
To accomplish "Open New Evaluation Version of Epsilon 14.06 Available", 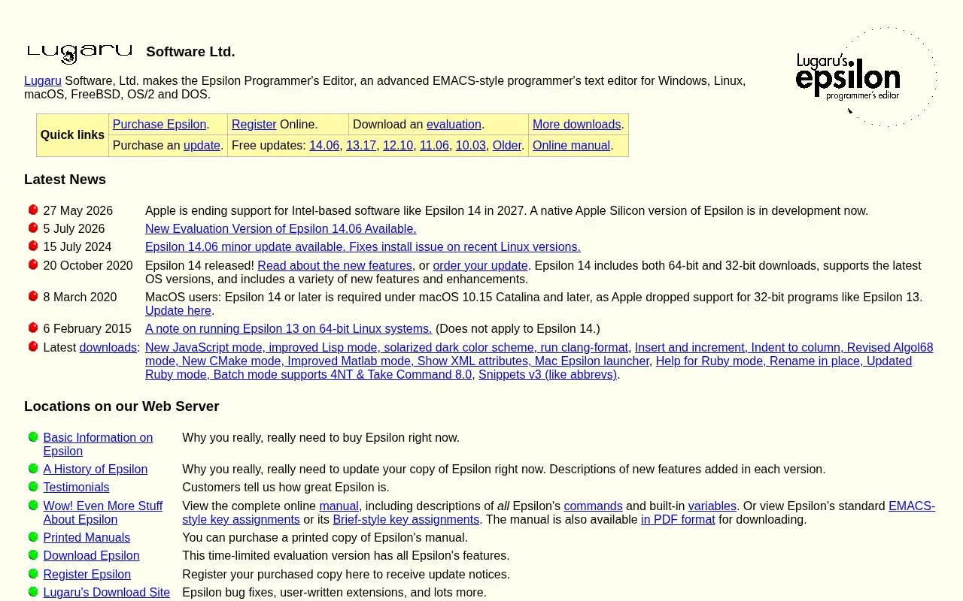I will (x=281, y=229).
